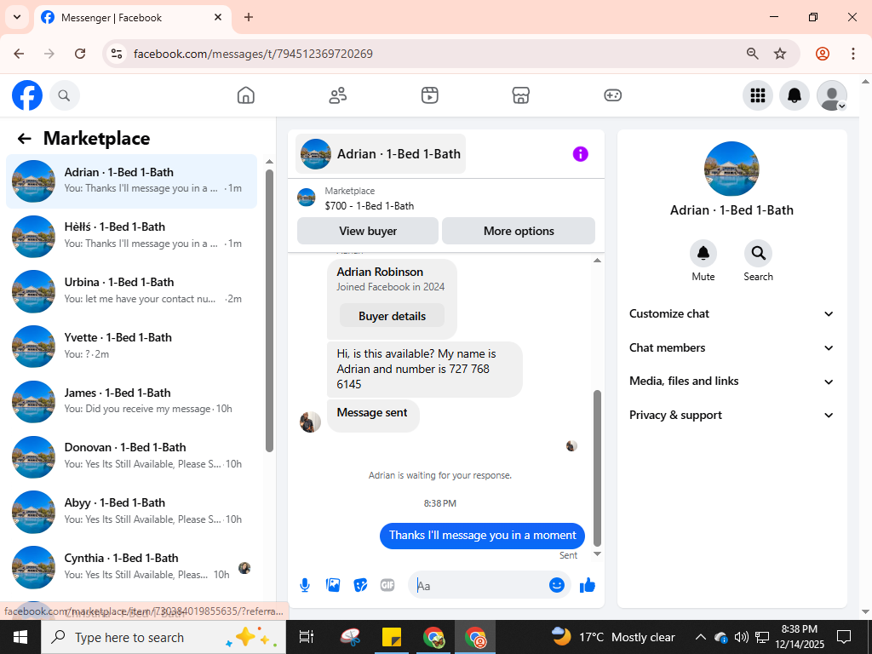Expand Media, files and links section

(731, 381)
